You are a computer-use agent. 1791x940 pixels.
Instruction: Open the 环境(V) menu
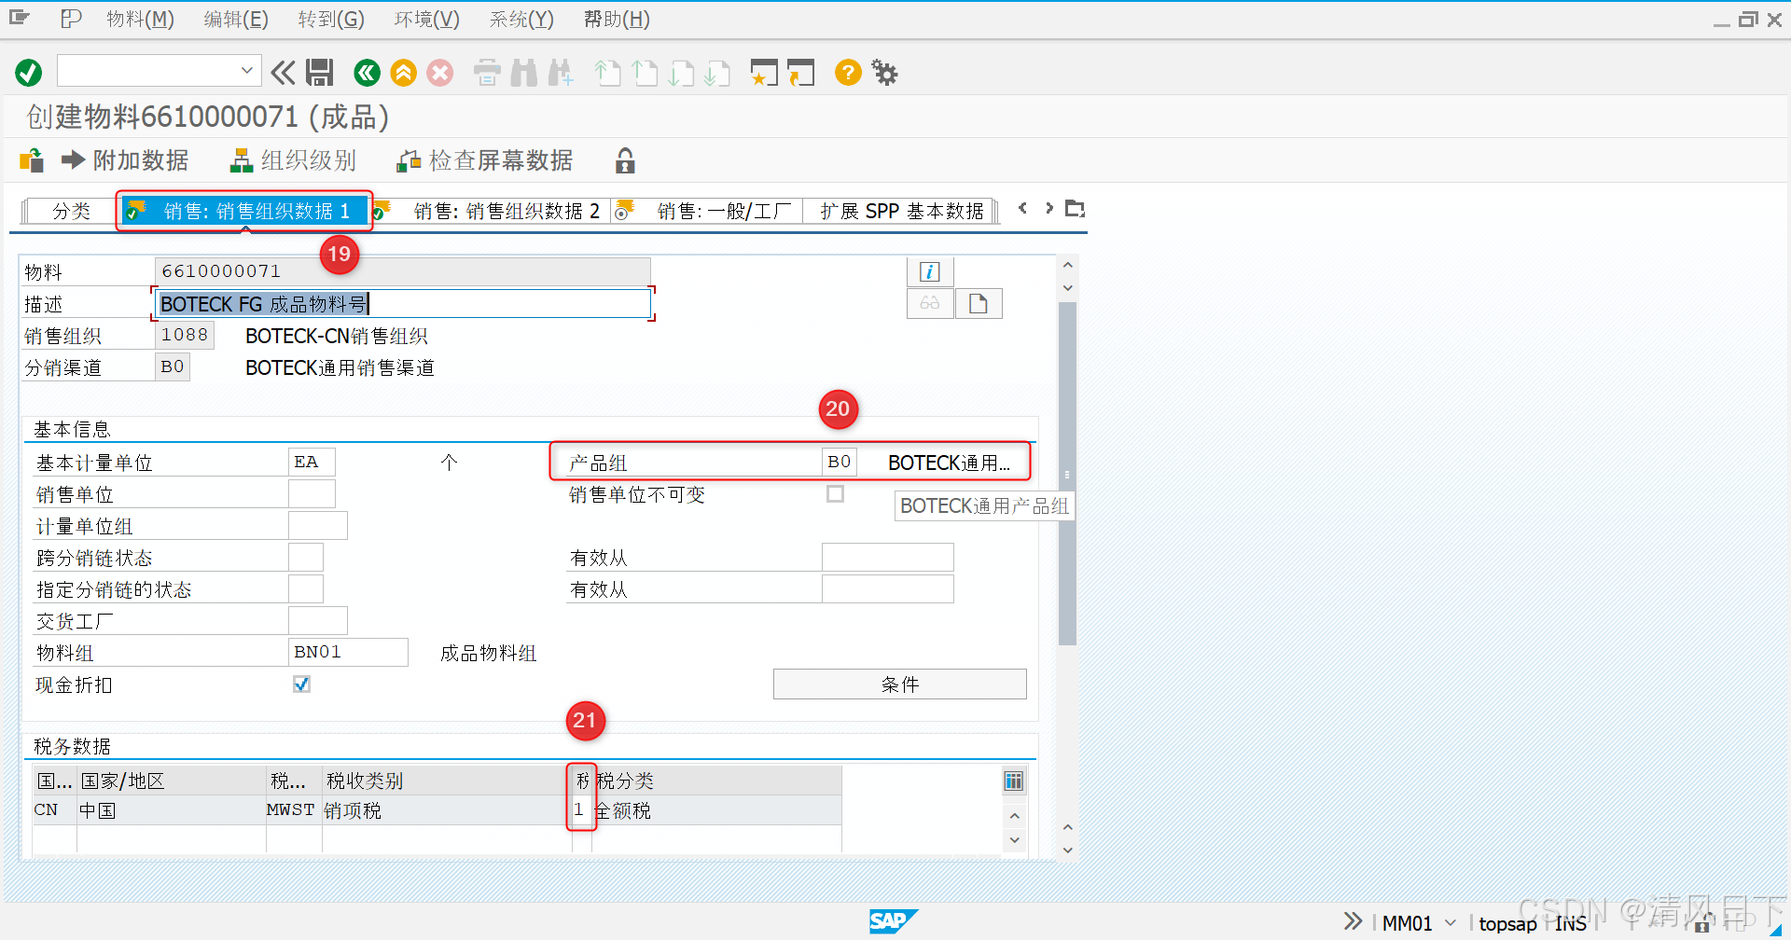pyautogui.click(x=426, y=19)
